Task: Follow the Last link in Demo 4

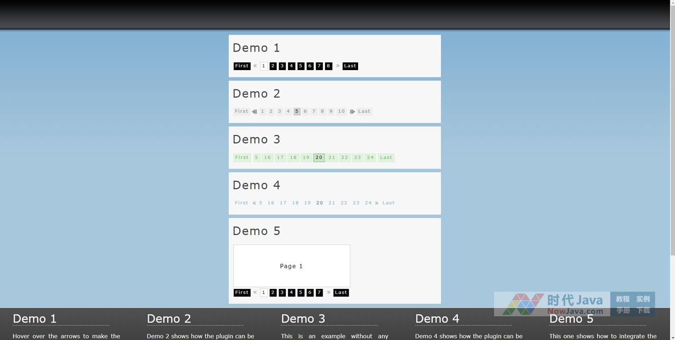Action: (388, 203)
